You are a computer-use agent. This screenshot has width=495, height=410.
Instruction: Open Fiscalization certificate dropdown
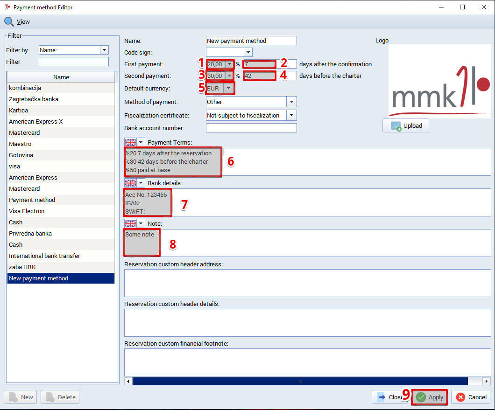(x=291, y=115)
